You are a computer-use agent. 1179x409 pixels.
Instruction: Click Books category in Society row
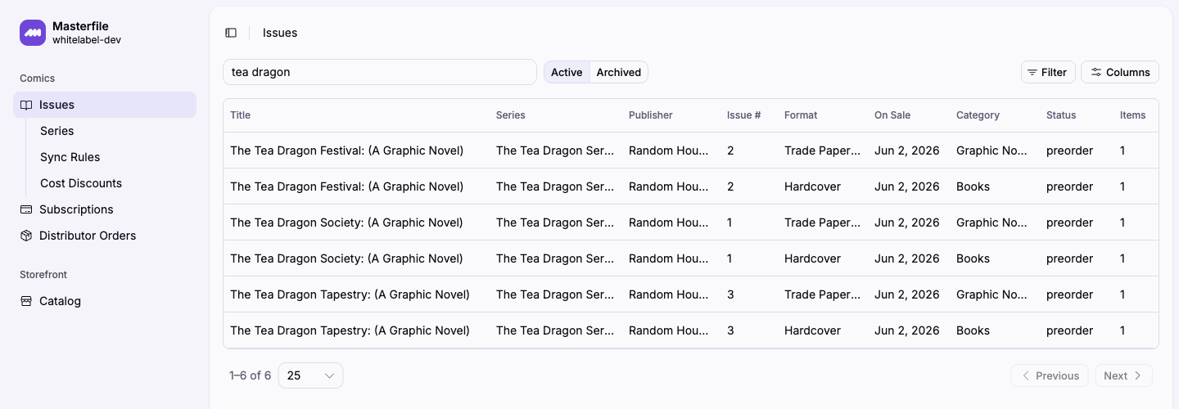coord(973,258)
